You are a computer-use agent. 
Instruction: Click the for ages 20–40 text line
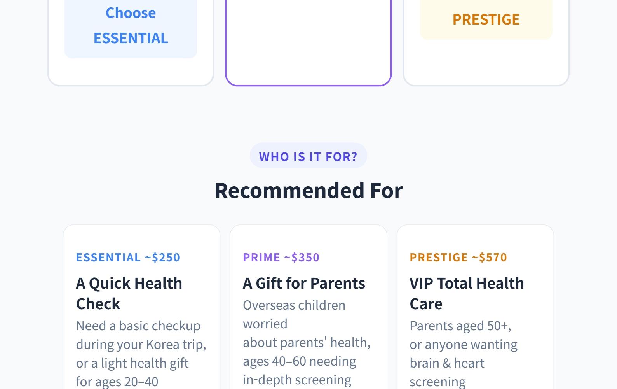click(x=117, y=382)
